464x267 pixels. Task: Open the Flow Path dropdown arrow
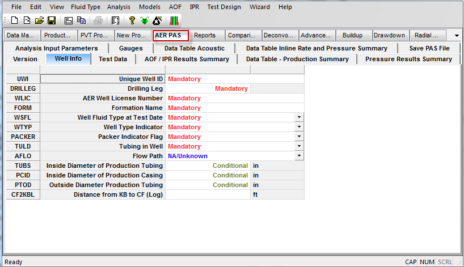(x=299, y=156)
